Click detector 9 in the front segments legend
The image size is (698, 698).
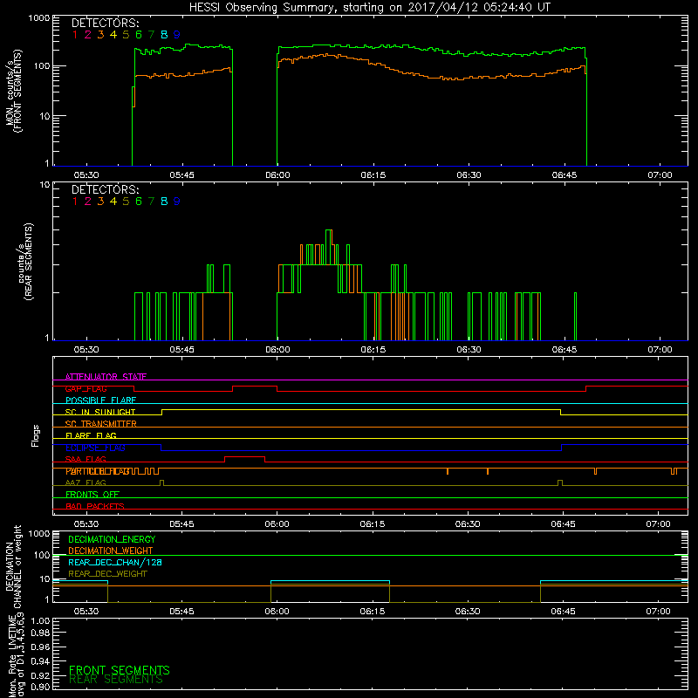coord(177,34)
